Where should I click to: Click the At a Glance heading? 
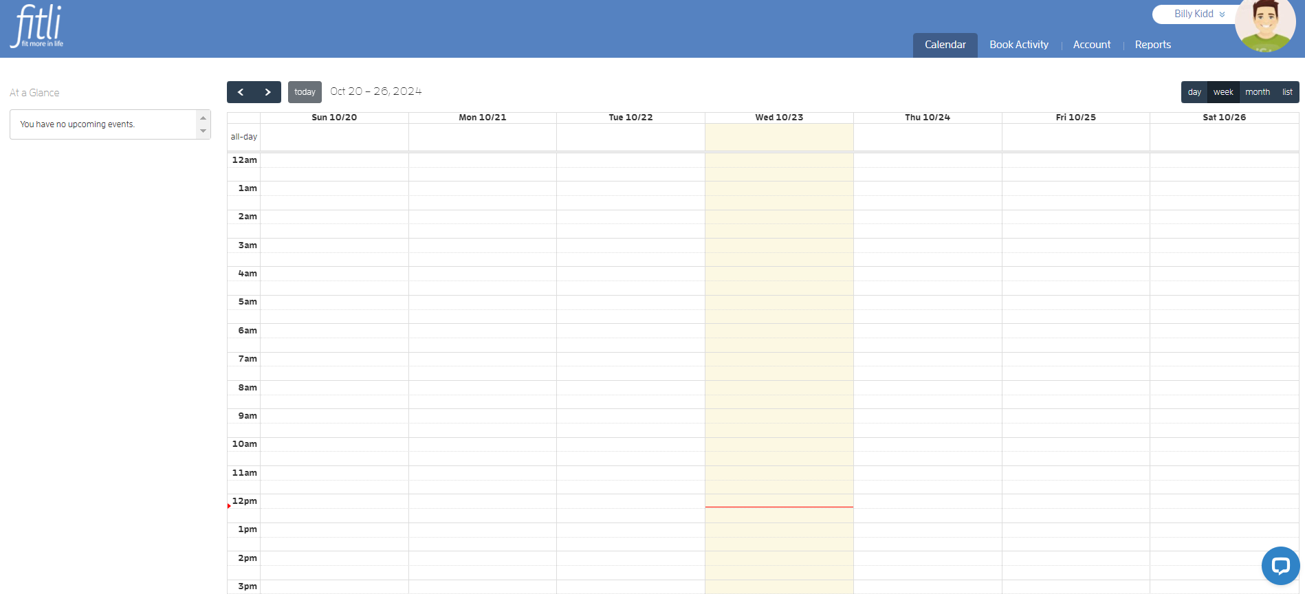[34, 93]
